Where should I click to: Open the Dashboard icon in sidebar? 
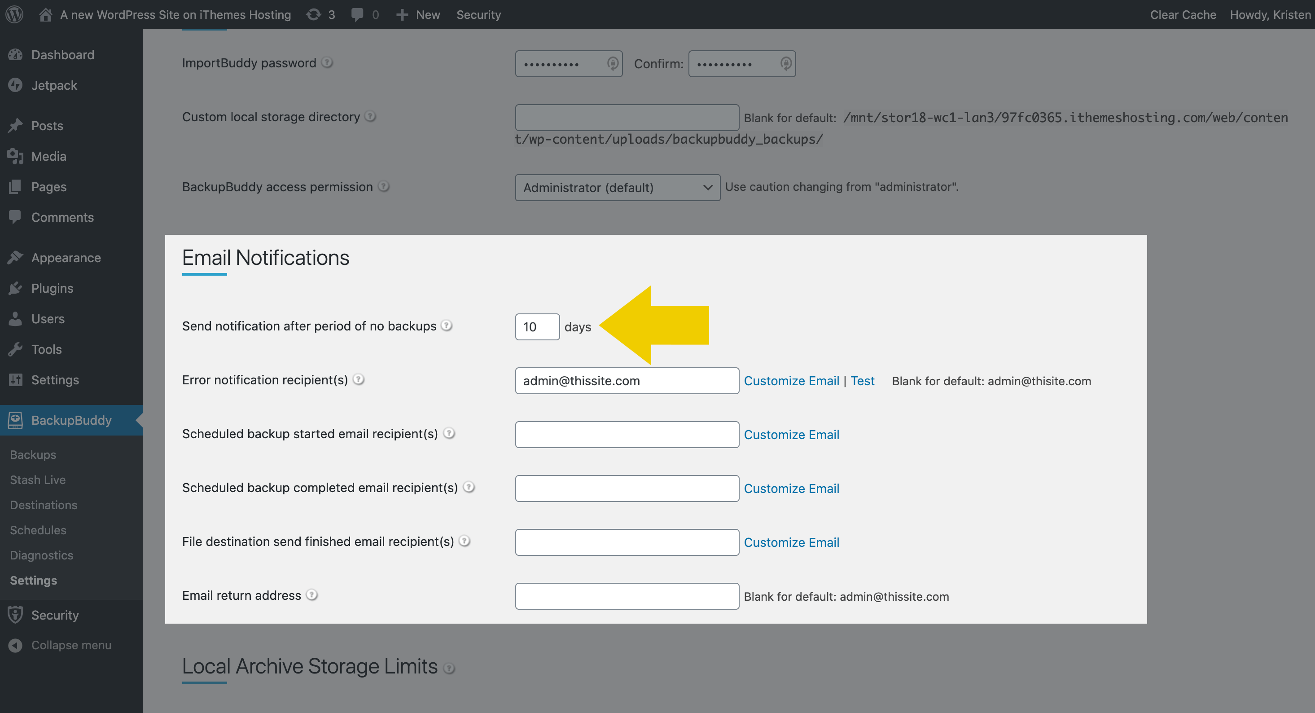click(x=15, y=55)
